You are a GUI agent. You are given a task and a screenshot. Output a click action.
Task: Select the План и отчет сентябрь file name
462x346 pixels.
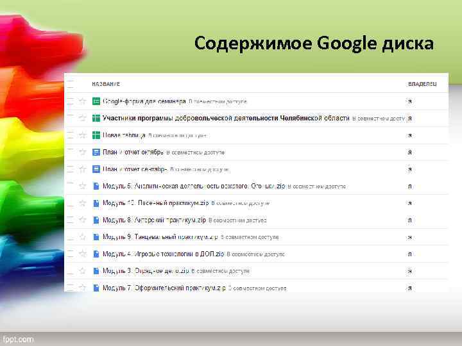135,169
